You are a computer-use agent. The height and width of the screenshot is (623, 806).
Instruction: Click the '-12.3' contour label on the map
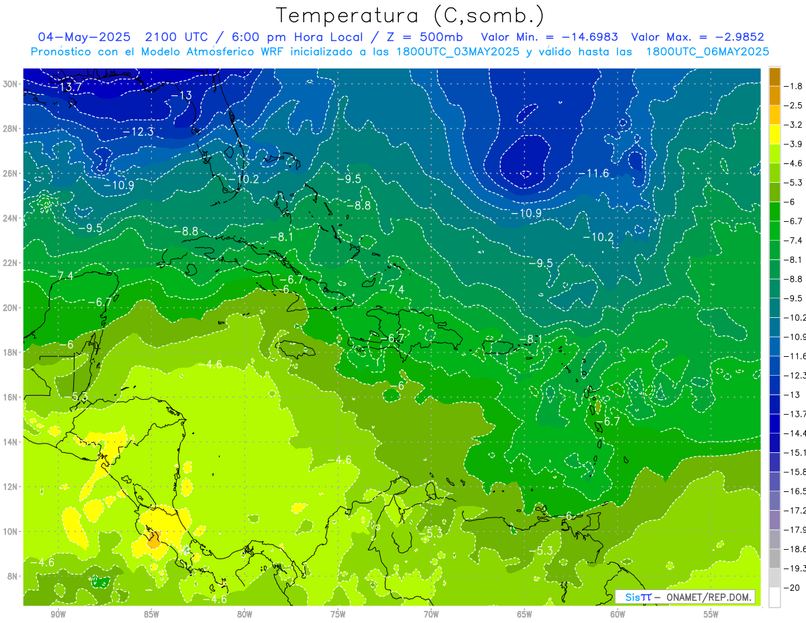click(x=139, y=132)
